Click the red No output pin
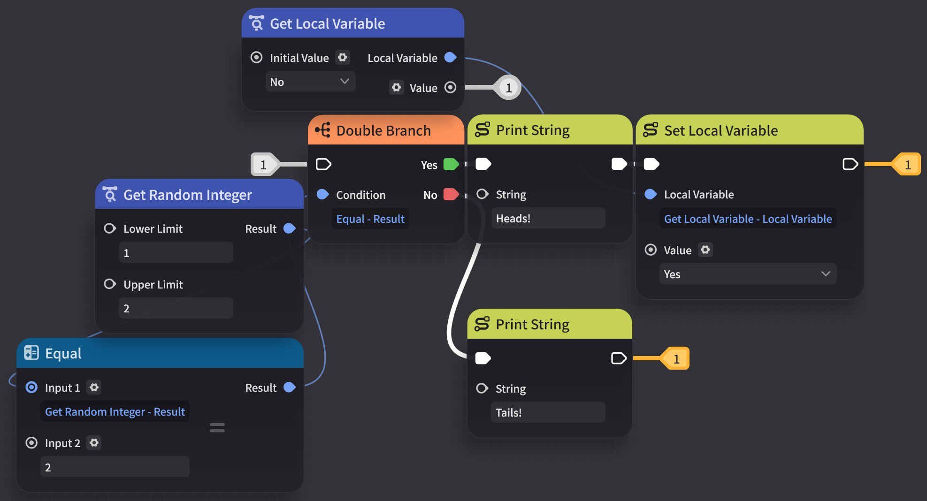 tap(451, 194)
